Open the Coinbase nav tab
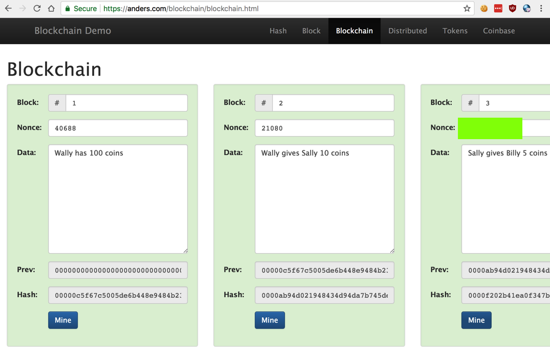The width and height of the screenshot is (550, 353). pos(499,31)
